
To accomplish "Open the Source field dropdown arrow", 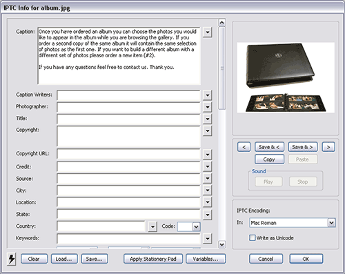I will click(208, 178).
